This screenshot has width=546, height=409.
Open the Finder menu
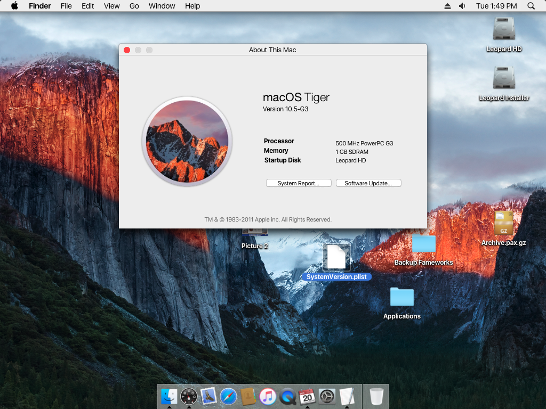[39, 6]
